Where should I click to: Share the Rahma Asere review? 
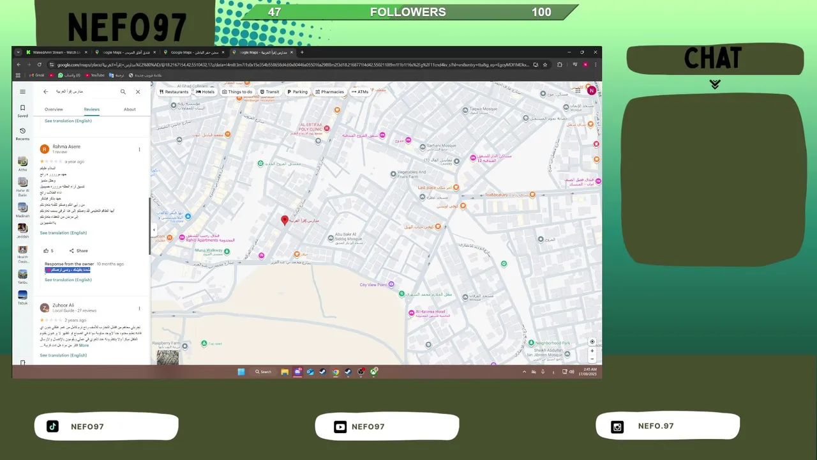pos(79,250)
